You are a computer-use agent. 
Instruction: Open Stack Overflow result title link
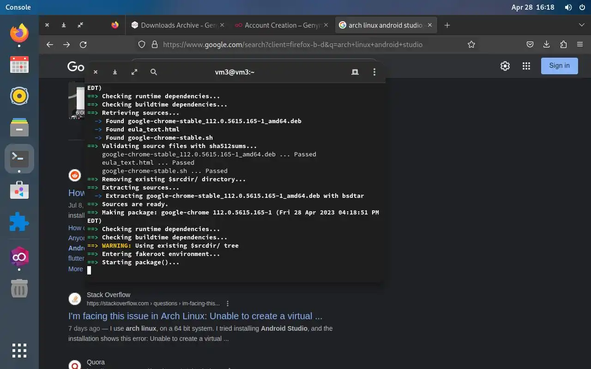(195, 316)
